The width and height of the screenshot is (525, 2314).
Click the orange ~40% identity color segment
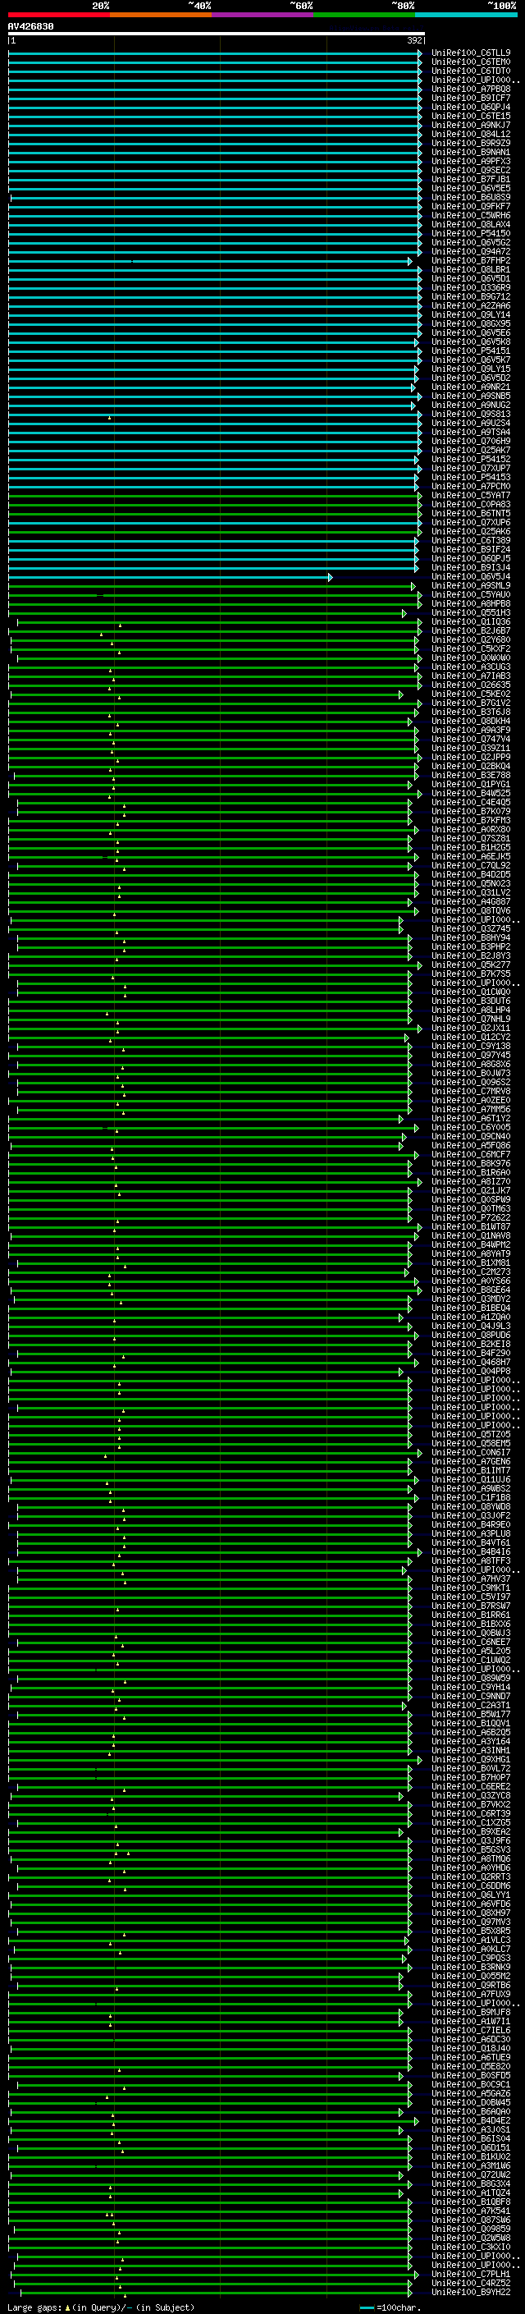(x=161, y=15)
